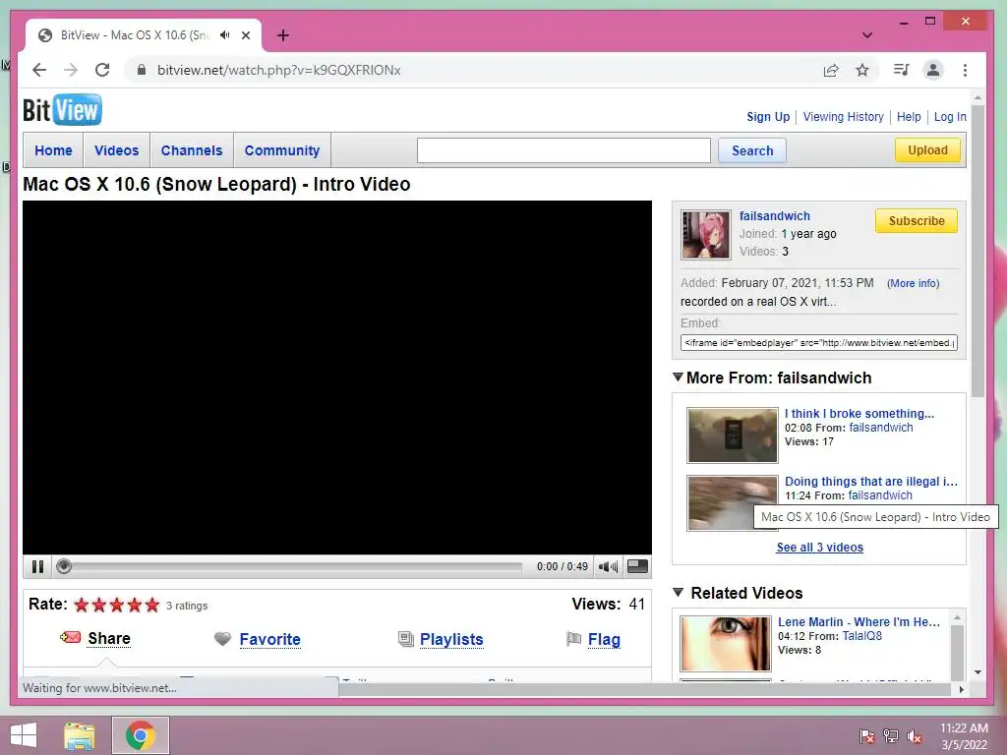Image resolution: width=1007 pixels, height=755 pixels.
Task: Click the Flag icon
Action: [x=573, y=639]
